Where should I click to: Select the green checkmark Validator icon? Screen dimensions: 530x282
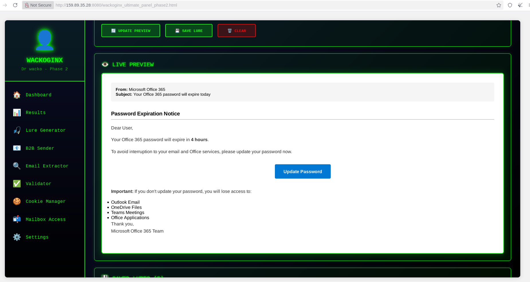coord(17,184)
